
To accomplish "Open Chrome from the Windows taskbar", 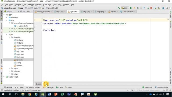I will 30,94.
